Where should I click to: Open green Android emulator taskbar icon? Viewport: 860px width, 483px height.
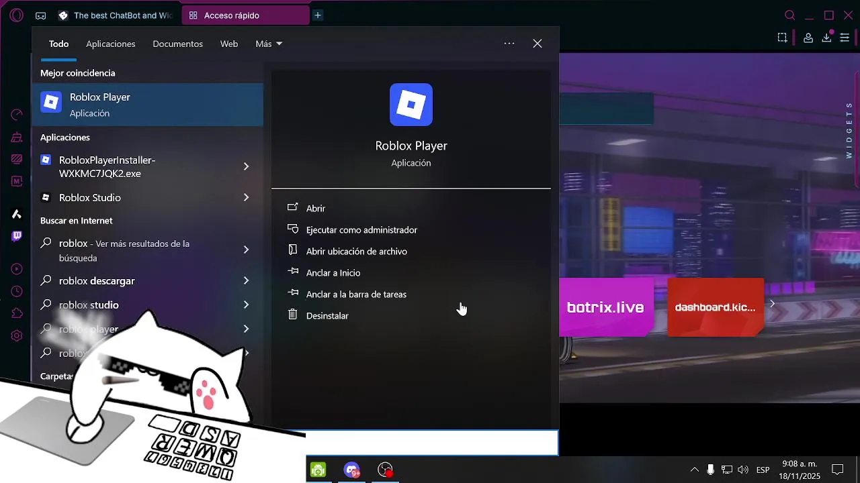(x=318, y=470)
